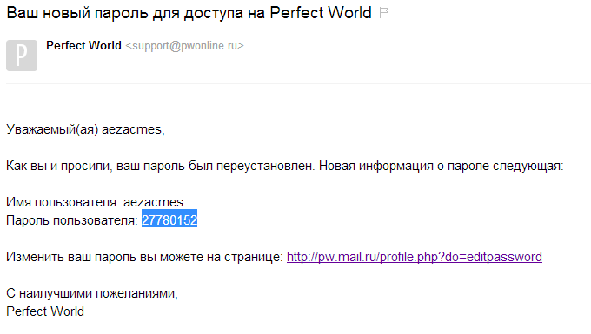
Task: Click the text Новая информация о пароле следующая
Action: 441,166
